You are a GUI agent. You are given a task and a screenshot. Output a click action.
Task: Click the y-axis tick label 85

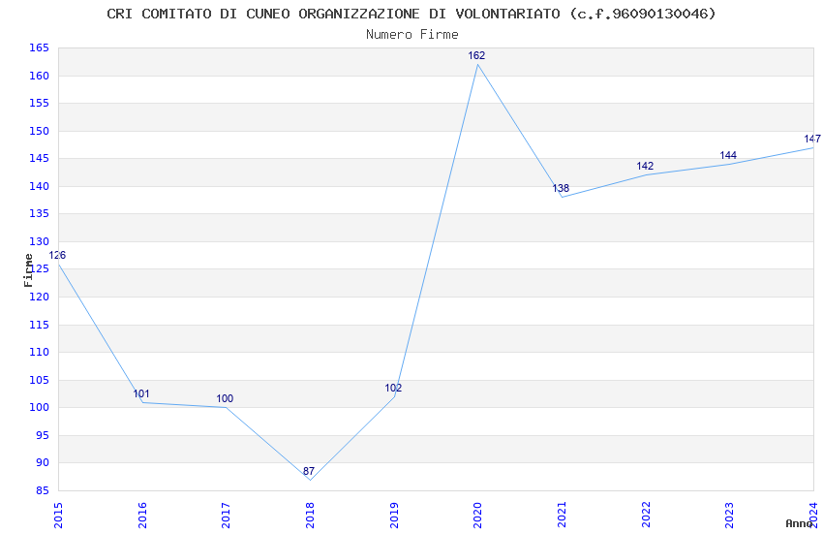click(x=42, y=491)
